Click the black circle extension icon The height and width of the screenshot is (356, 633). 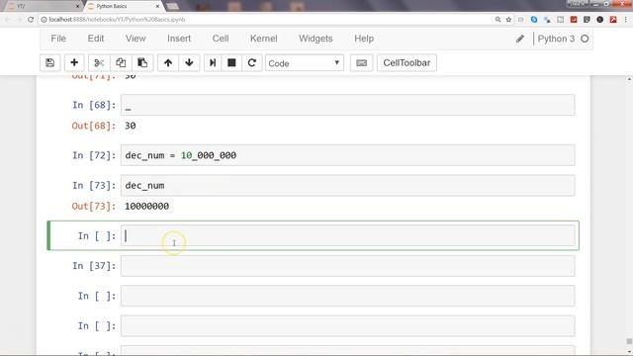tap(600, 20)
